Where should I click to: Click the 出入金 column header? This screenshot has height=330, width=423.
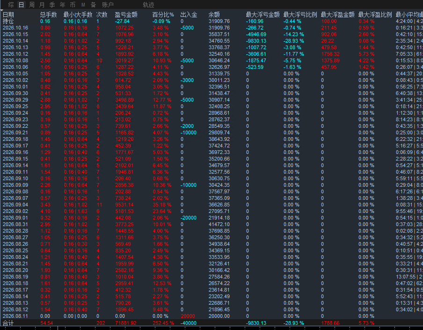pos(189,15)
